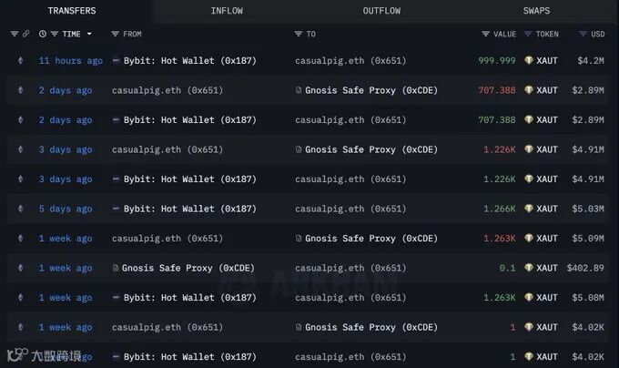Click Ethereum icon in 5 days ago row
619x368 pixels.
(x=21, y=209)
